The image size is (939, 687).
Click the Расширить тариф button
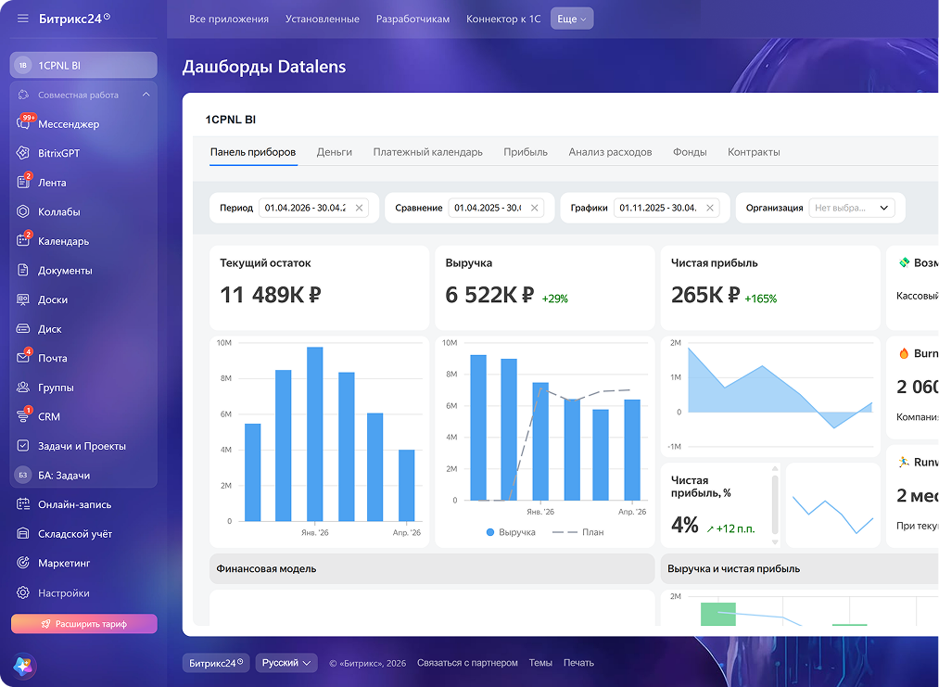pos(83,624)
